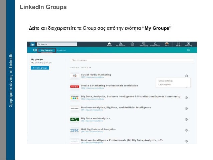This screenshot has width=213, height=160.
Task: Open gear menu for Business Analytics, Big Data, and Artificial Intelligence
Action: tap(186, 108)
